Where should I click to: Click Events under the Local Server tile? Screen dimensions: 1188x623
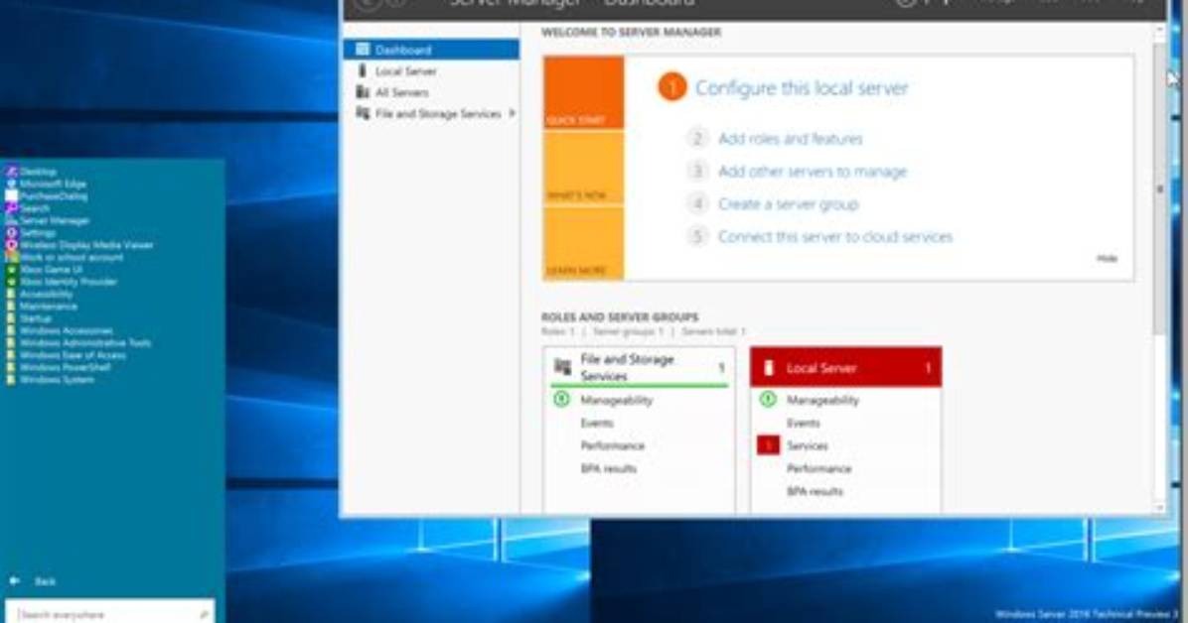pyautogui.click(x=804, y=423)
